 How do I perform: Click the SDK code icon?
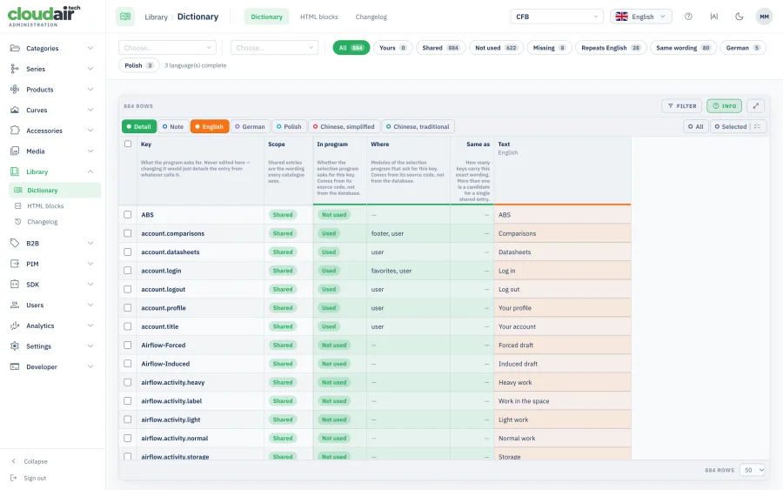pos(15,284)
